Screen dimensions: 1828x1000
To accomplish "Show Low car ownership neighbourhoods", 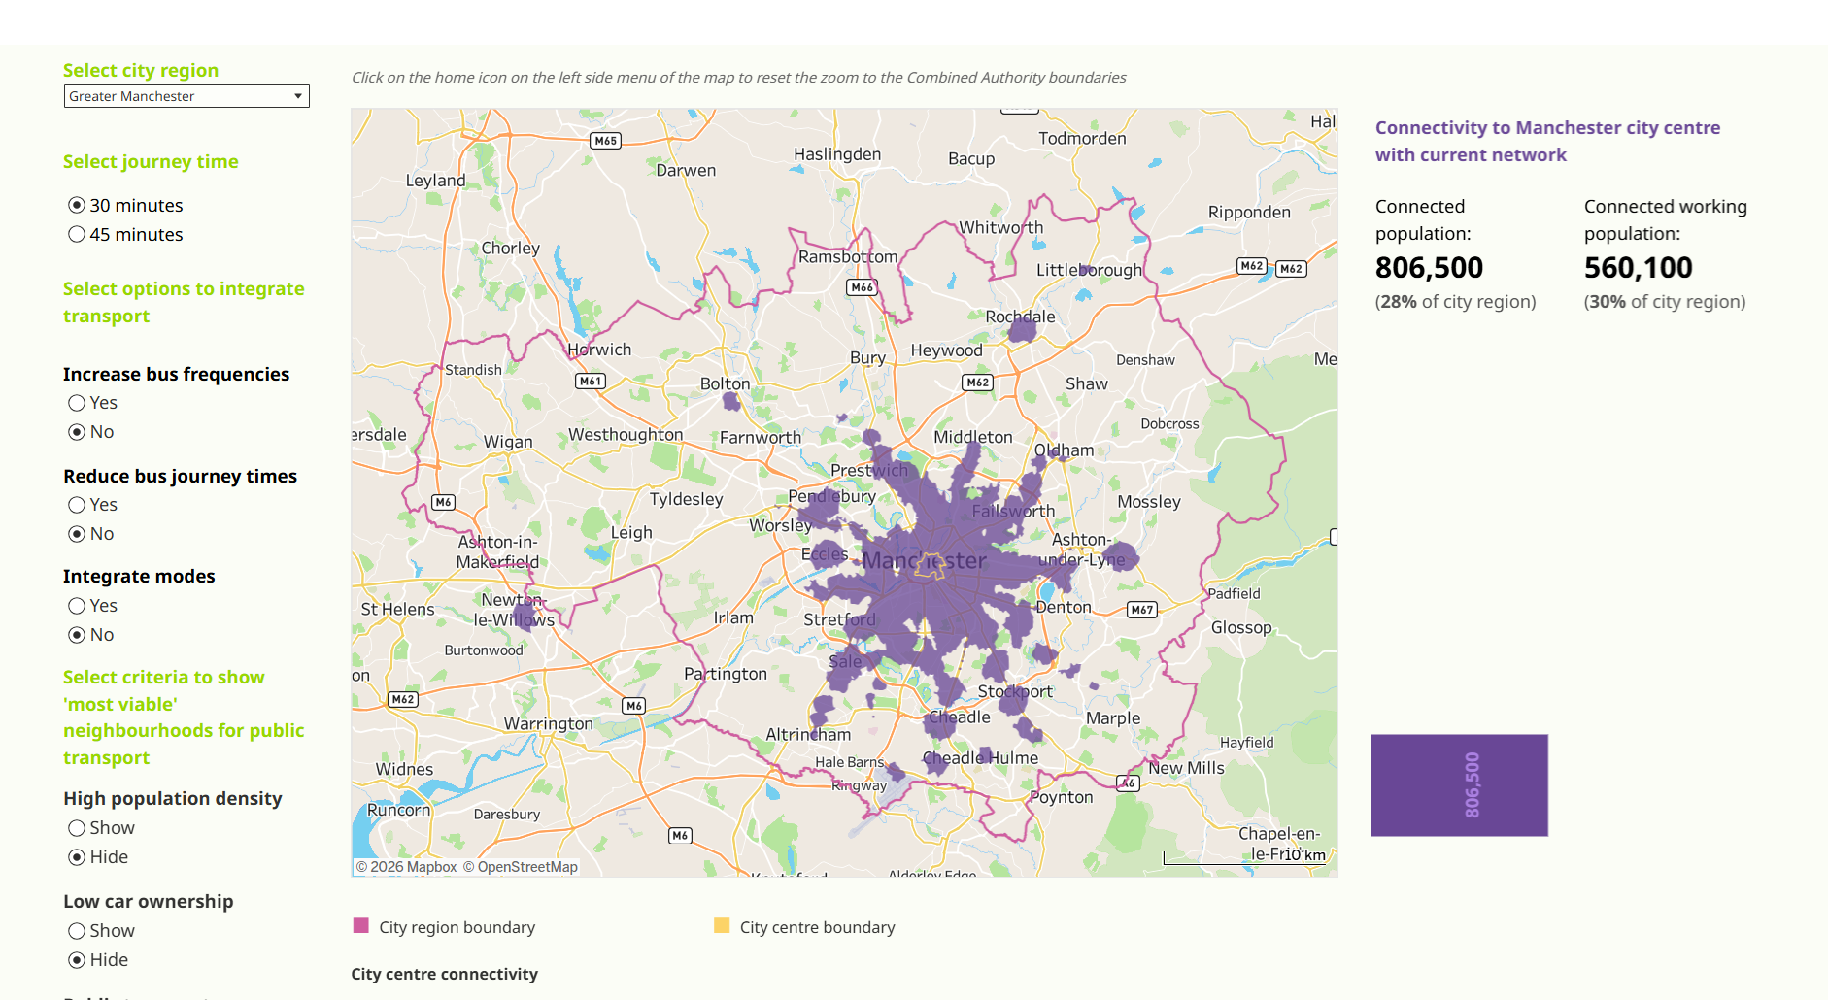I will coord(77,931).
